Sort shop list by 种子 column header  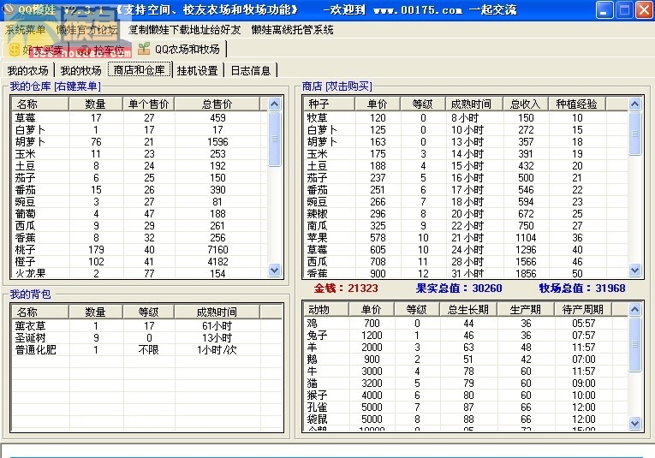pos(329,104)
